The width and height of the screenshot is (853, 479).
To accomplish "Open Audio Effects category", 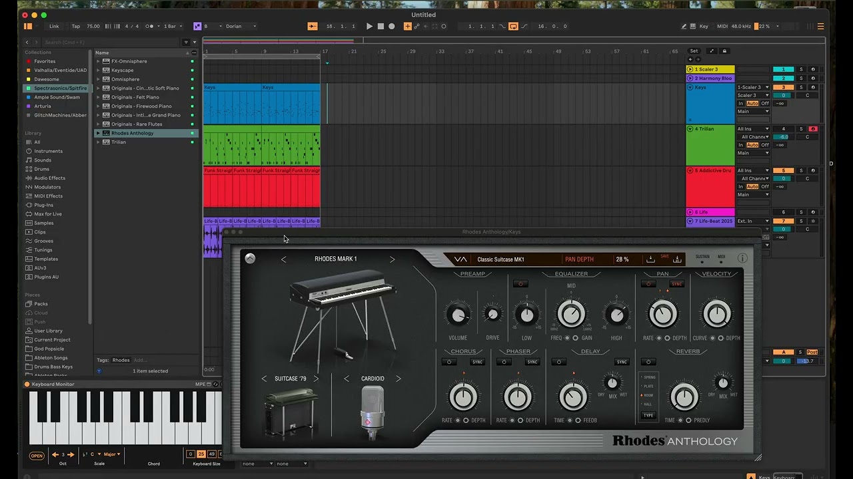I will coord(49,178).
